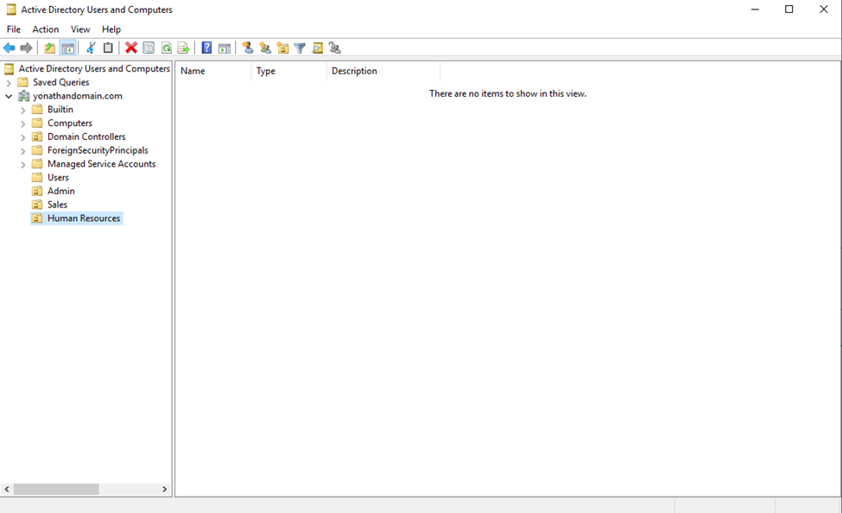Click the Back arrow toolbar icon

9,47
